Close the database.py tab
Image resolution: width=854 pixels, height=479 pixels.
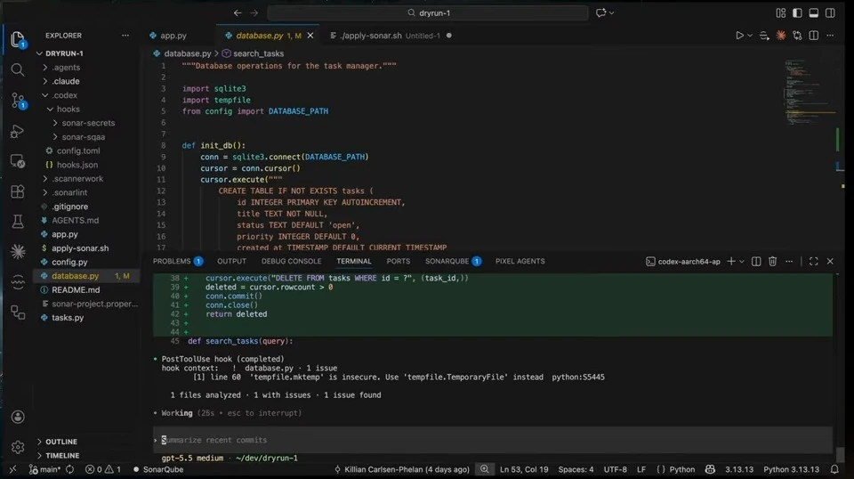point(310,36)
